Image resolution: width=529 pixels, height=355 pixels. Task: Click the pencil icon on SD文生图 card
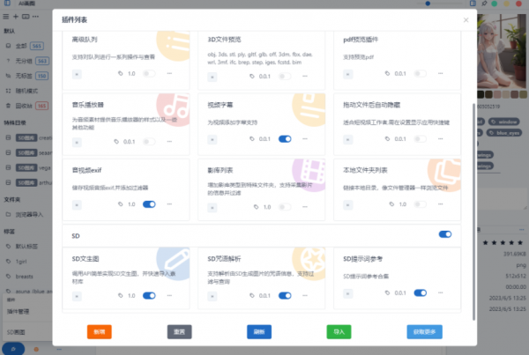click(x=177, y=261)
